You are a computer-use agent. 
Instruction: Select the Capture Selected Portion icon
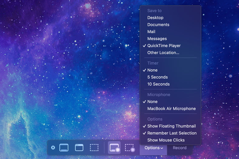pos(94,148)
